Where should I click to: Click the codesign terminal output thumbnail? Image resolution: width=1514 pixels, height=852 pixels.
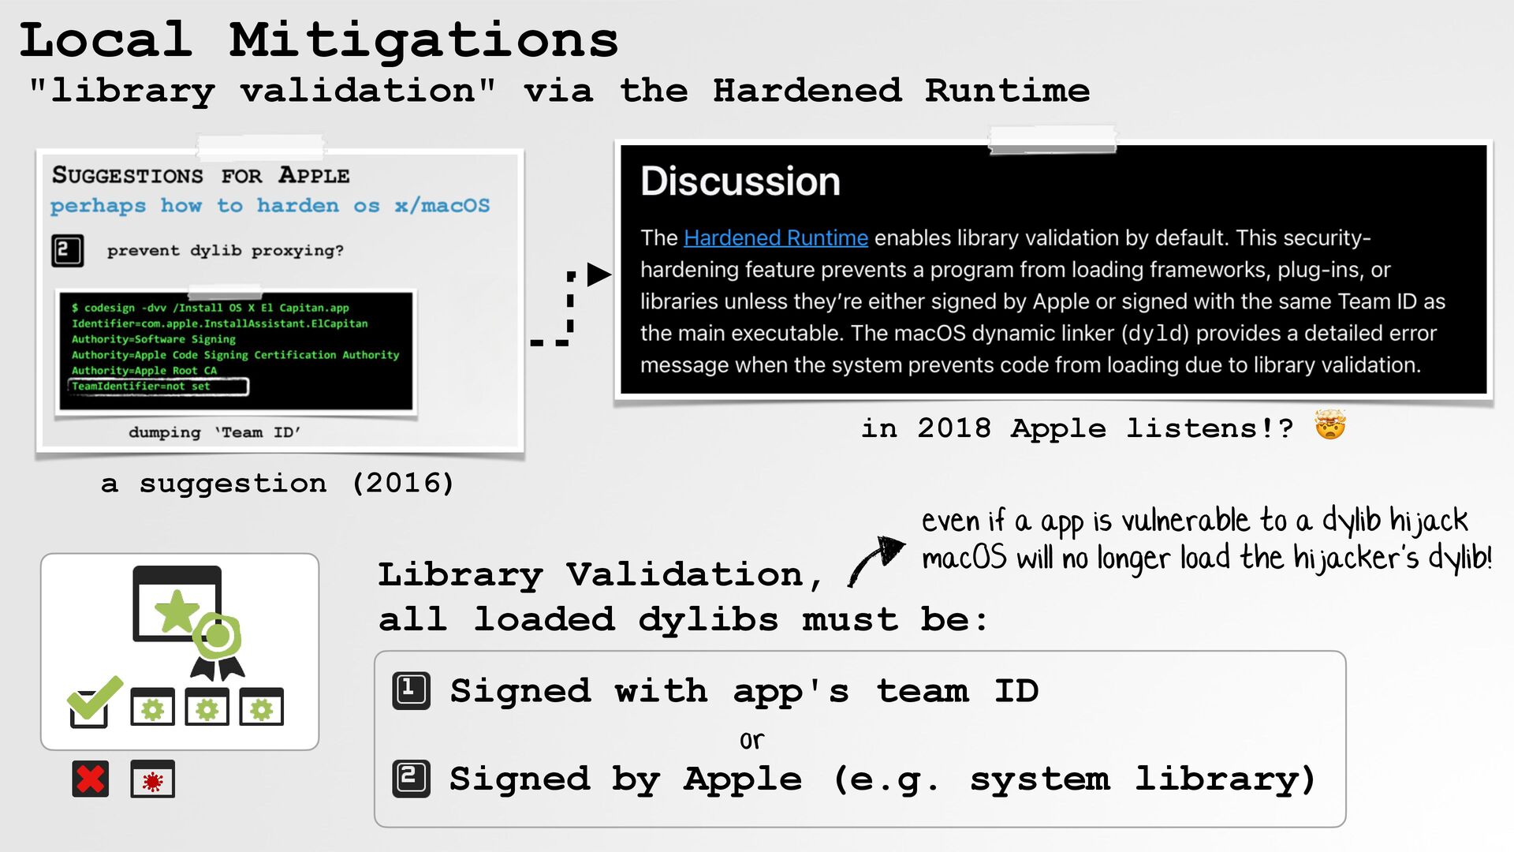[x=236, y=350]
